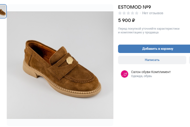This screenshot has height=127, width=190.
Task: Click the third rating star
Action: point(128,13)
